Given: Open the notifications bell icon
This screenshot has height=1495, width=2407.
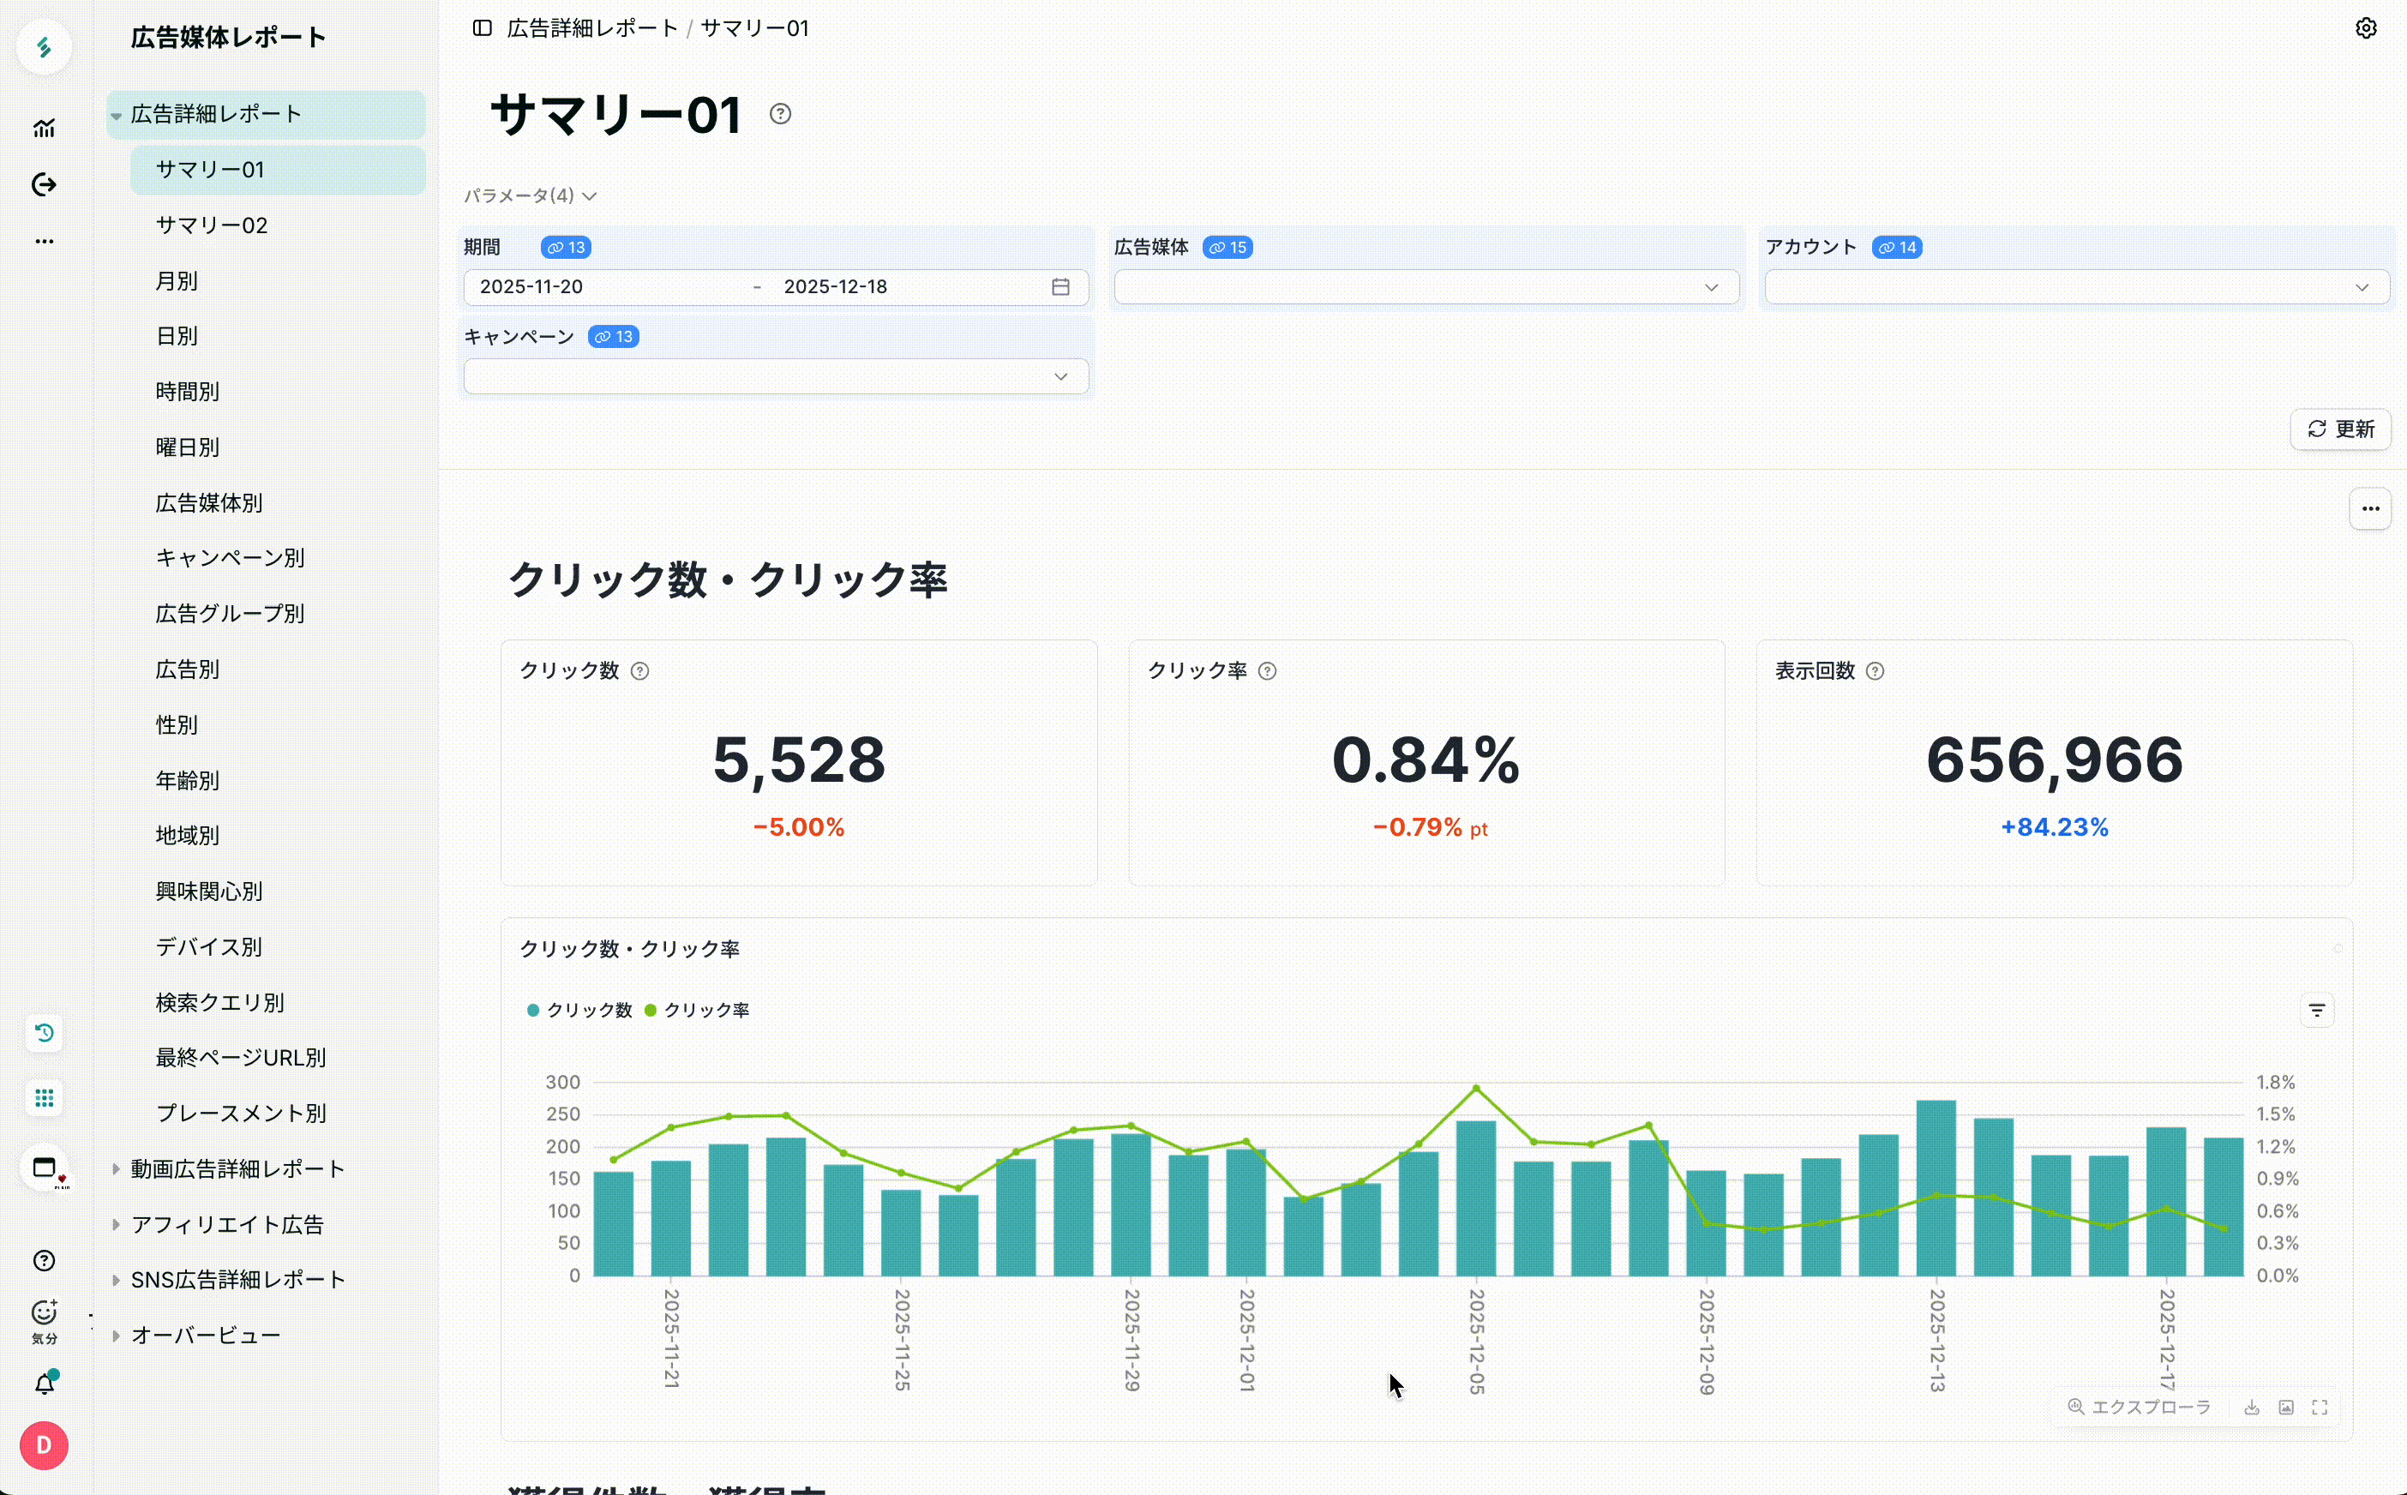Looking at the screenshot, I should click(x=45, y=1384).
